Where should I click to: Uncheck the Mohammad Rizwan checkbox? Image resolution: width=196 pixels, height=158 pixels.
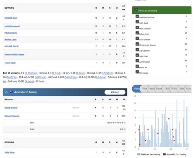(x=137, y=44)
